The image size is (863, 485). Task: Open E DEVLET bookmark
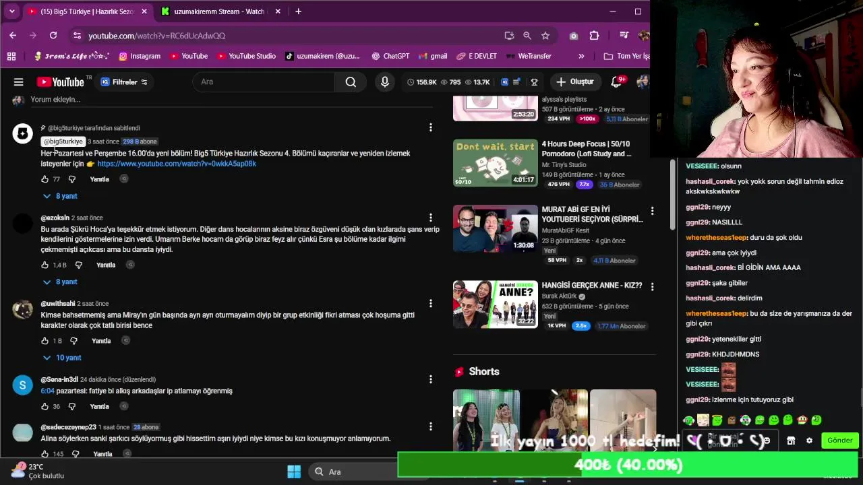(477, 56)
